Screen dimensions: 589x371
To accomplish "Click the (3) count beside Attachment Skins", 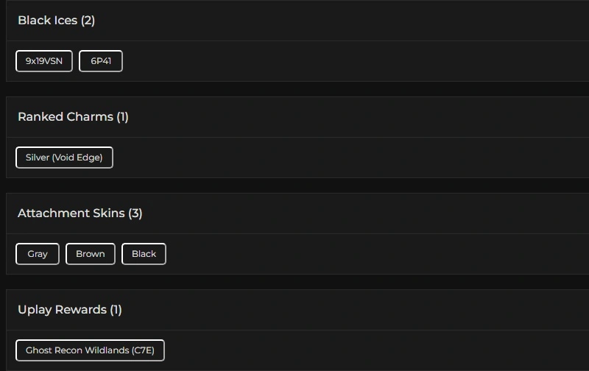I will point(135,213).
